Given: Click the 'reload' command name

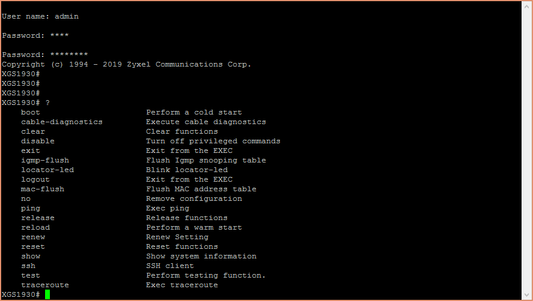Looking at the screenshot, I should 35,227.
